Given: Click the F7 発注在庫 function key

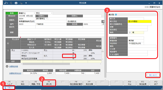Looking at the screenshot, I should tap(89, 83).
